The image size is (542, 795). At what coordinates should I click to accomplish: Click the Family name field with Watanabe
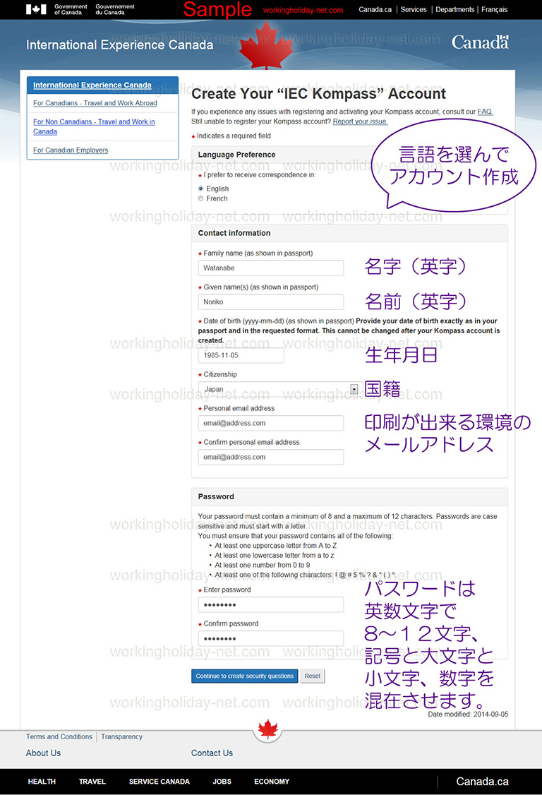pos(271,268)
